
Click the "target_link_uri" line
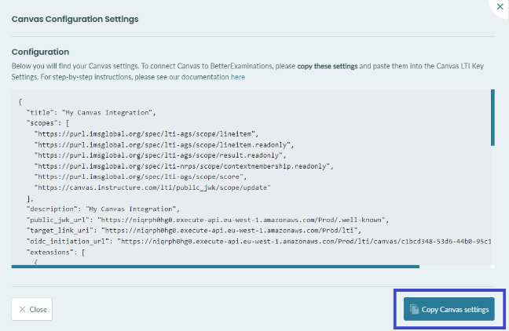[x=194, y=231]
